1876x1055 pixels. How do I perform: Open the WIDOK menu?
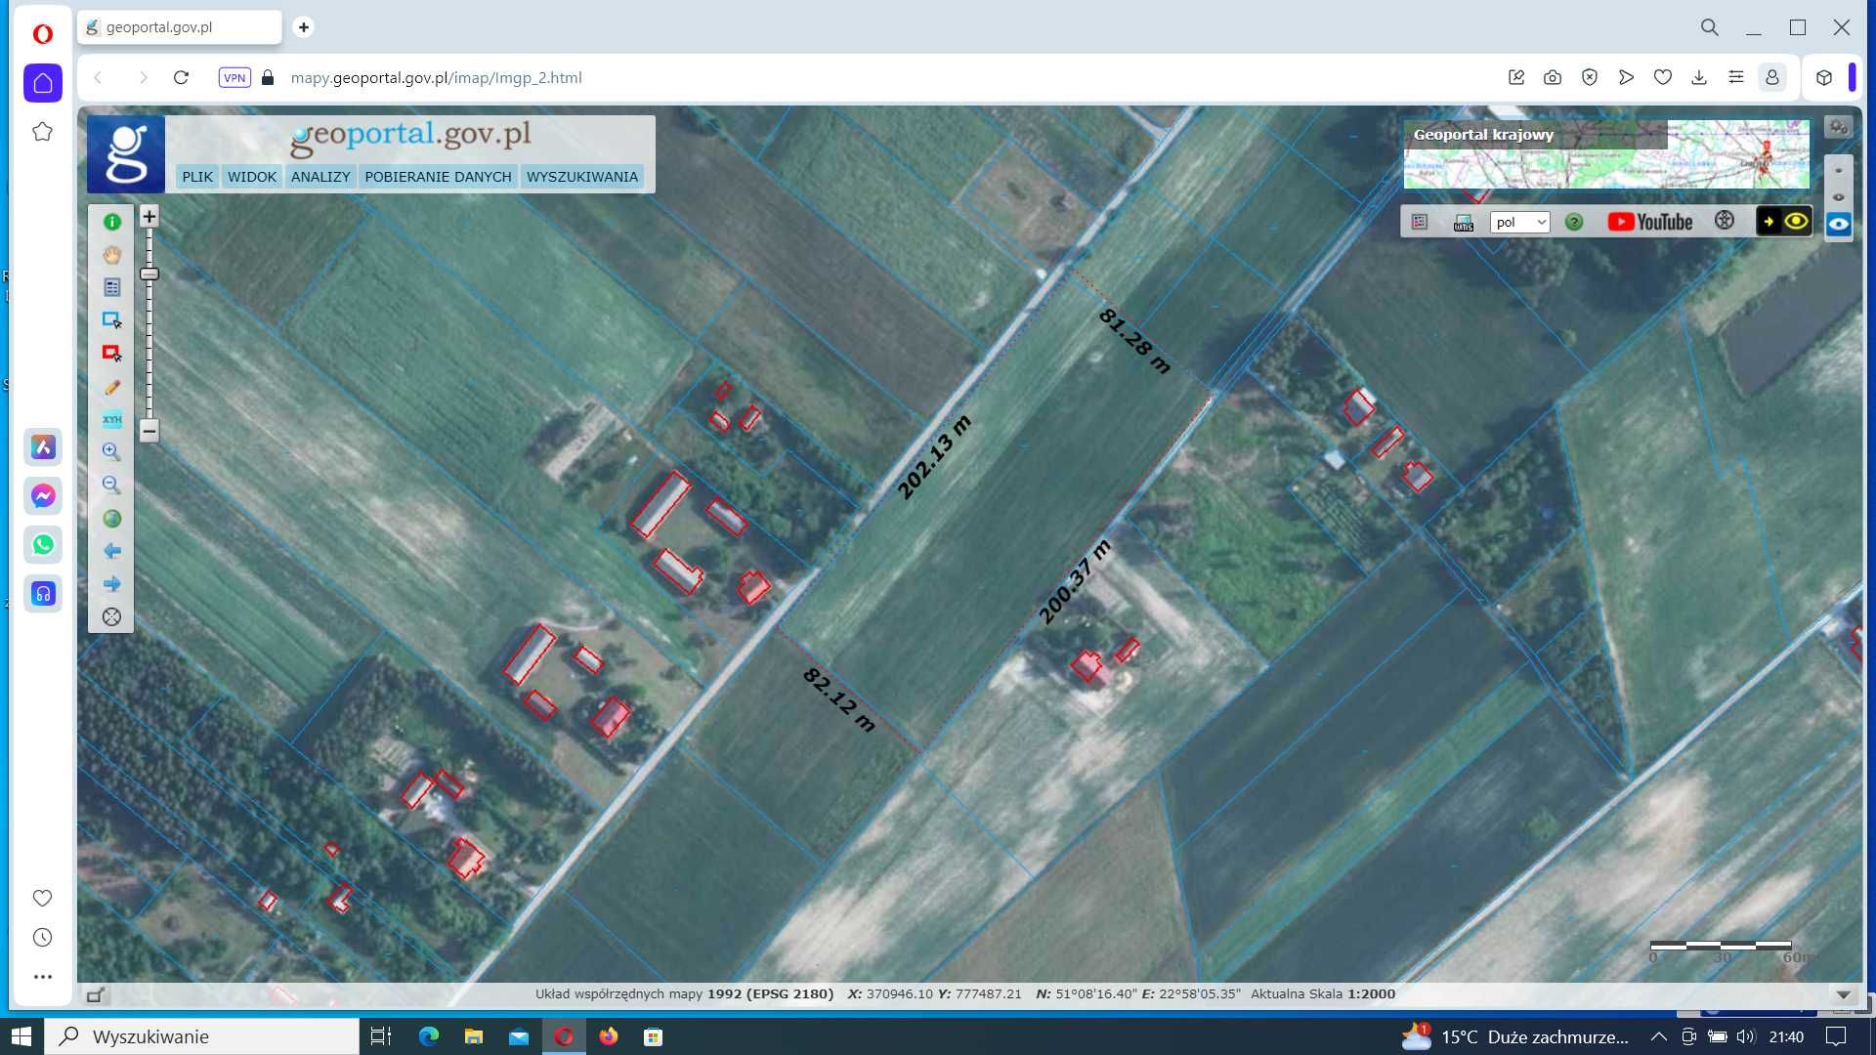[252, 177]
